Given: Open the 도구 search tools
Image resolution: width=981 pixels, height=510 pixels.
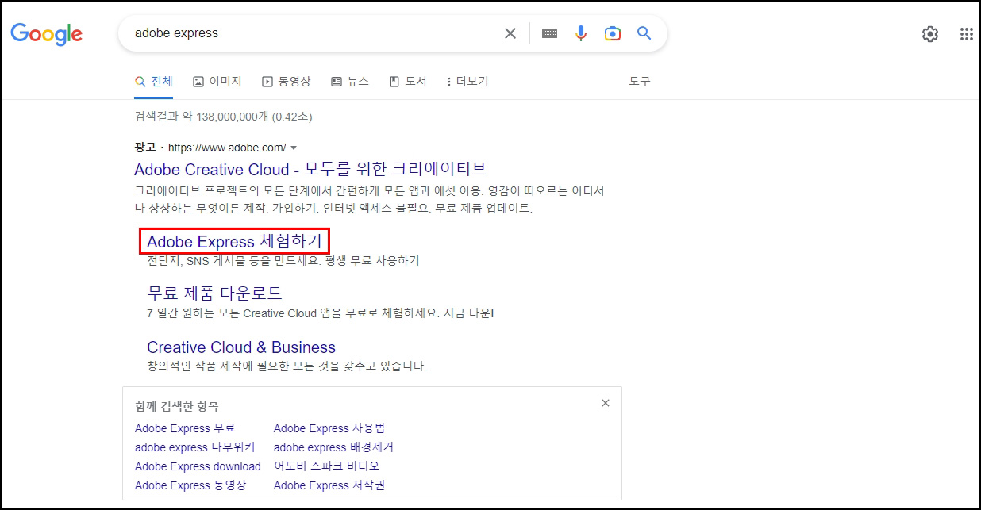Looking at the screenshot, I should (640, 82).
